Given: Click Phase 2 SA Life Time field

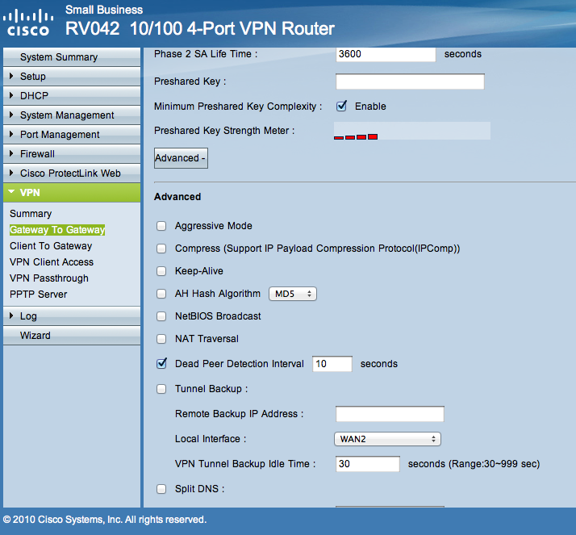Looking at the screenshot, I should pyautogui.click(x=386, y=54).
